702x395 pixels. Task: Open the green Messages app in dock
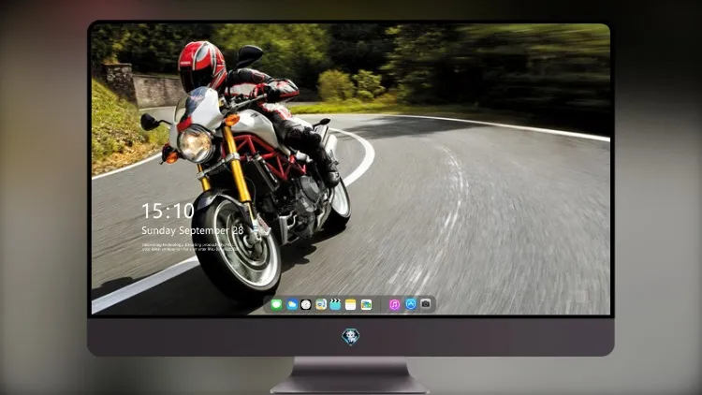pyautogui.click(x=276, y=305)
